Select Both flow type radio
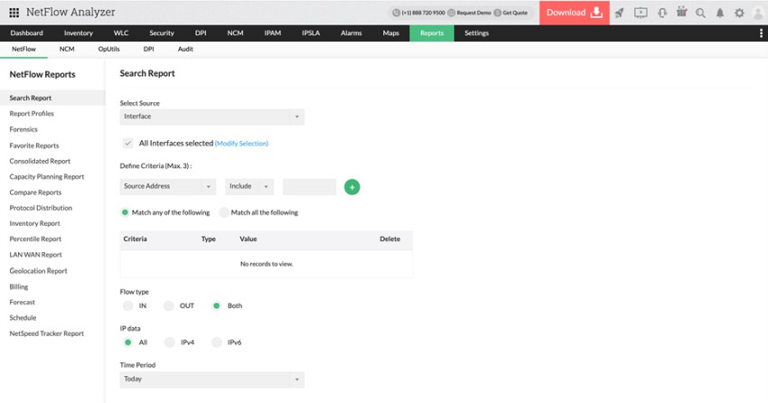 tap(216, 305)
